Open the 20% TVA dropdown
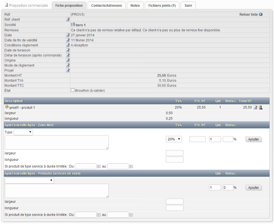Screen dimensions: 274x224 pyautogui.click(x=174, y=139)
